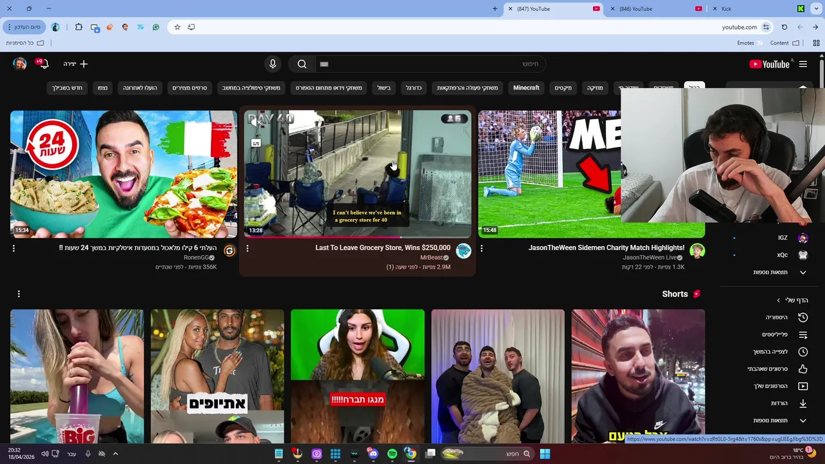Bookmark this page with the star
The height and width of the screenshot is (464, 825).
(x=177, y=27)
